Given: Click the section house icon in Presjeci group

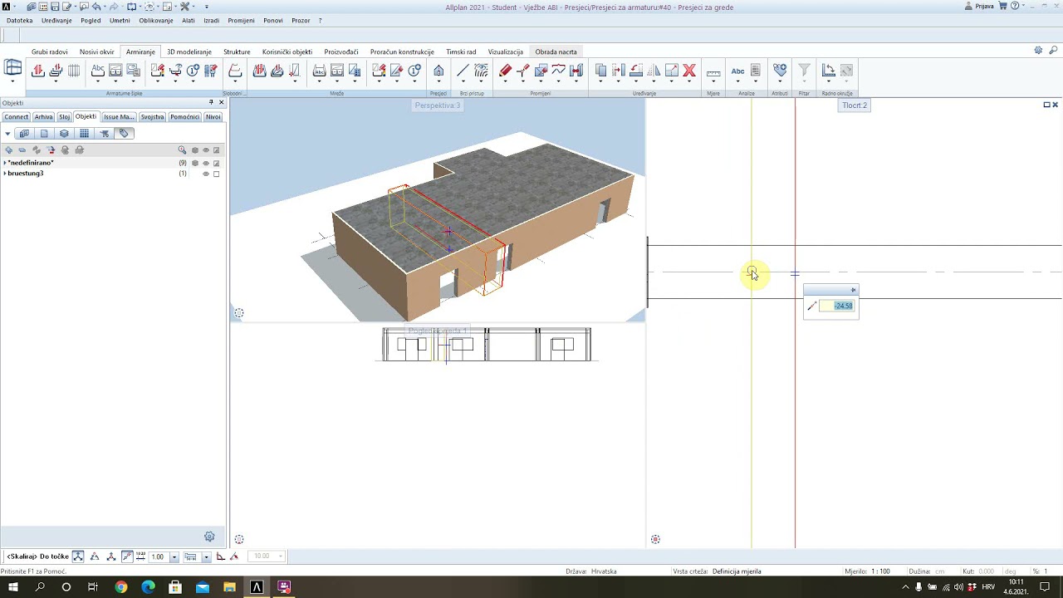Looking at the screenshot, I should point(438,71).
